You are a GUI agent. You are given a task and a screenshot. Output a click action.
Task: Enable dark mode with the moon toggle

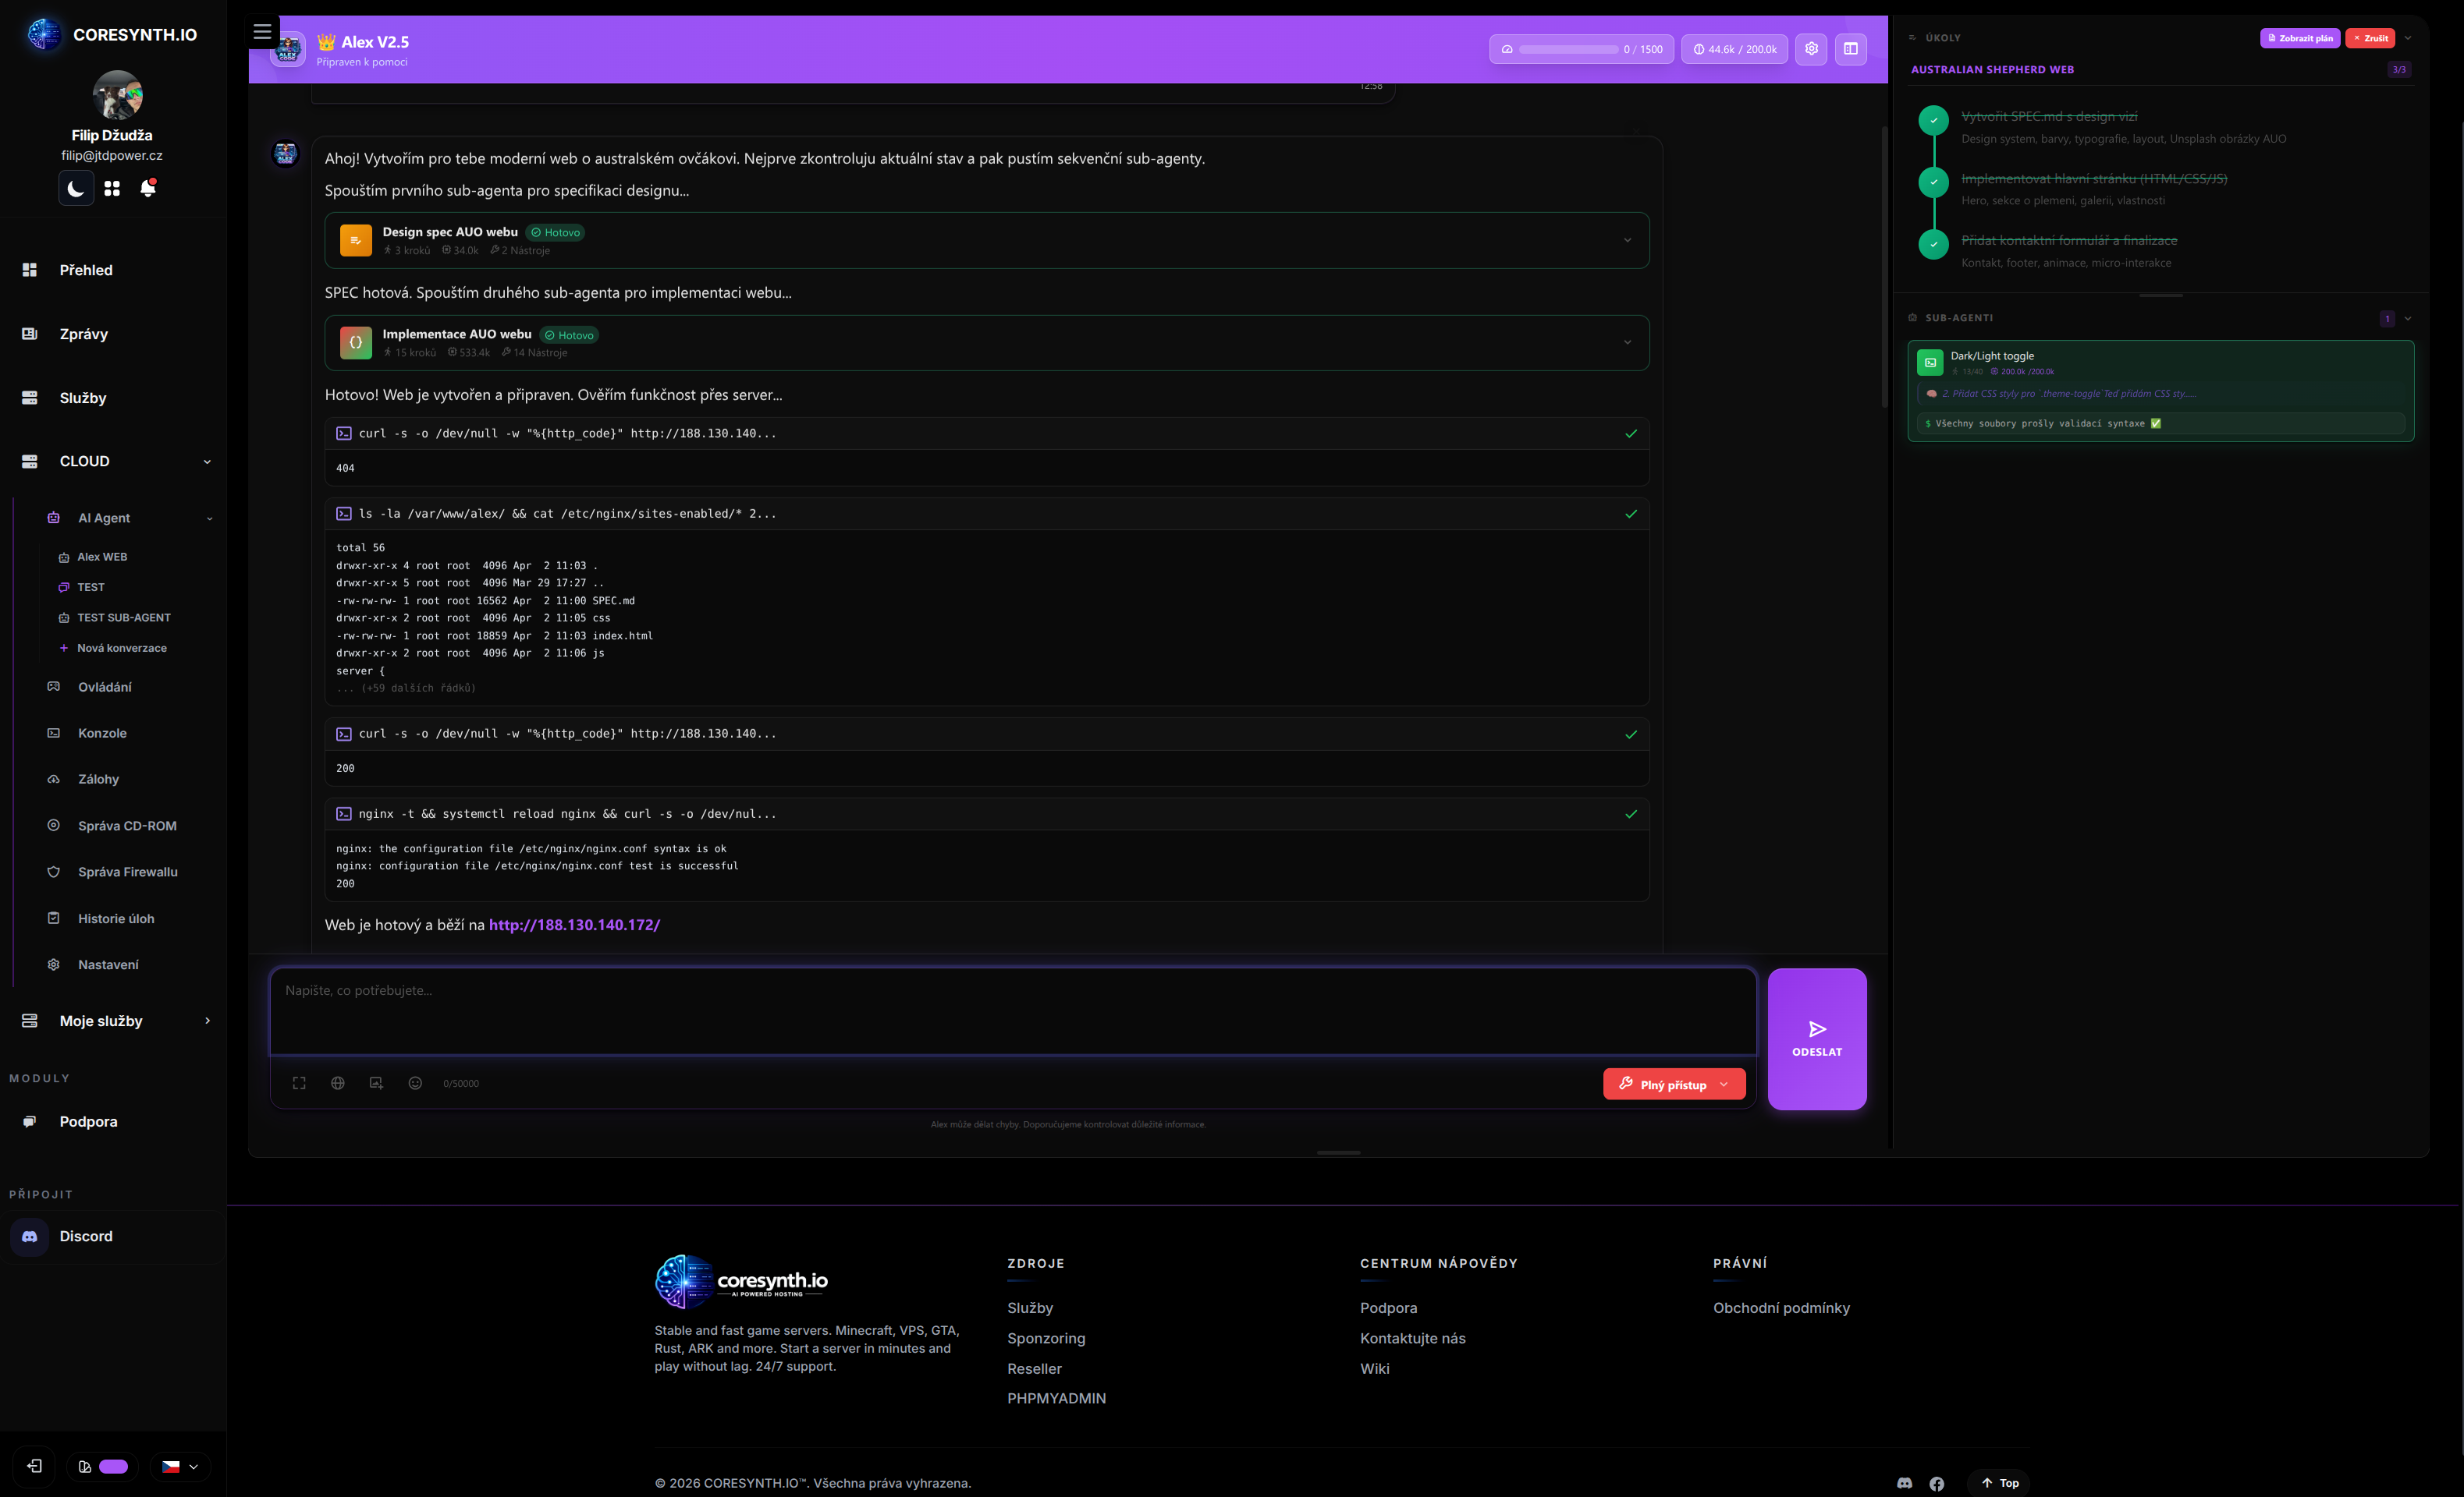76,188
